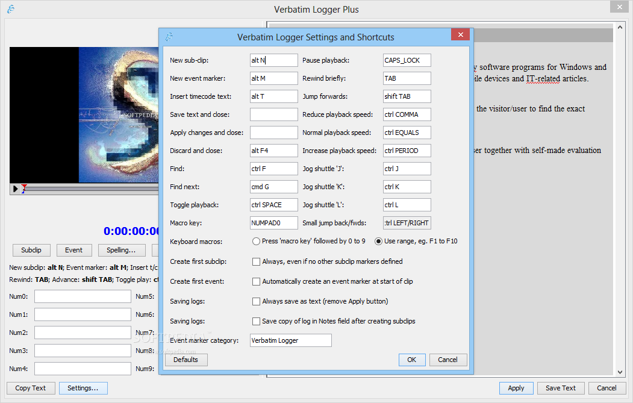
Task: Click the Copy Text button
Action: [x=30, y=388]
